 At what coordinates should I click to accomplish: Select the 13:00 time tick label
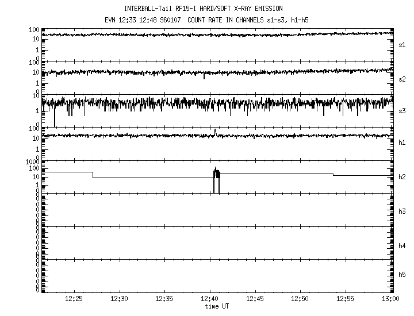coord(390,299)
